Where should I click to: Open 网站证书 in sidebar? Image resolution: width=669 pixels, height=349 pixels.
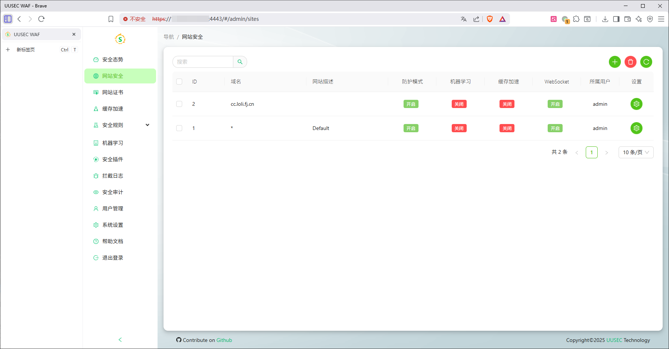(120, 92)
